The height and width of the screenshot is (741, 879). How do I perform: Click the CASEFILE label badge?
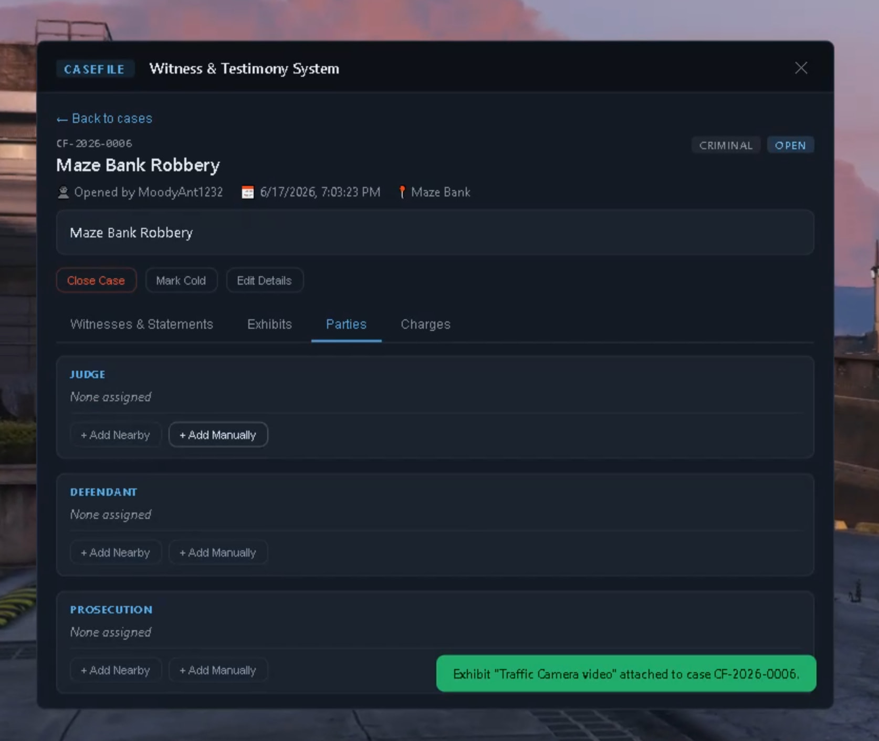[x=95, y=69]
